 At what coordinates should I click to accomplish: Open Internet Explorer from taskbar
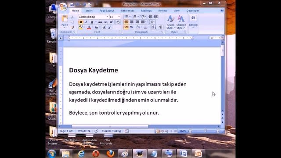(81, 154)
